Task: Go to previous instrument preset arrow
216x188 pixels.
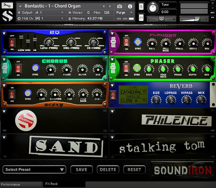Action: (103, 6)
